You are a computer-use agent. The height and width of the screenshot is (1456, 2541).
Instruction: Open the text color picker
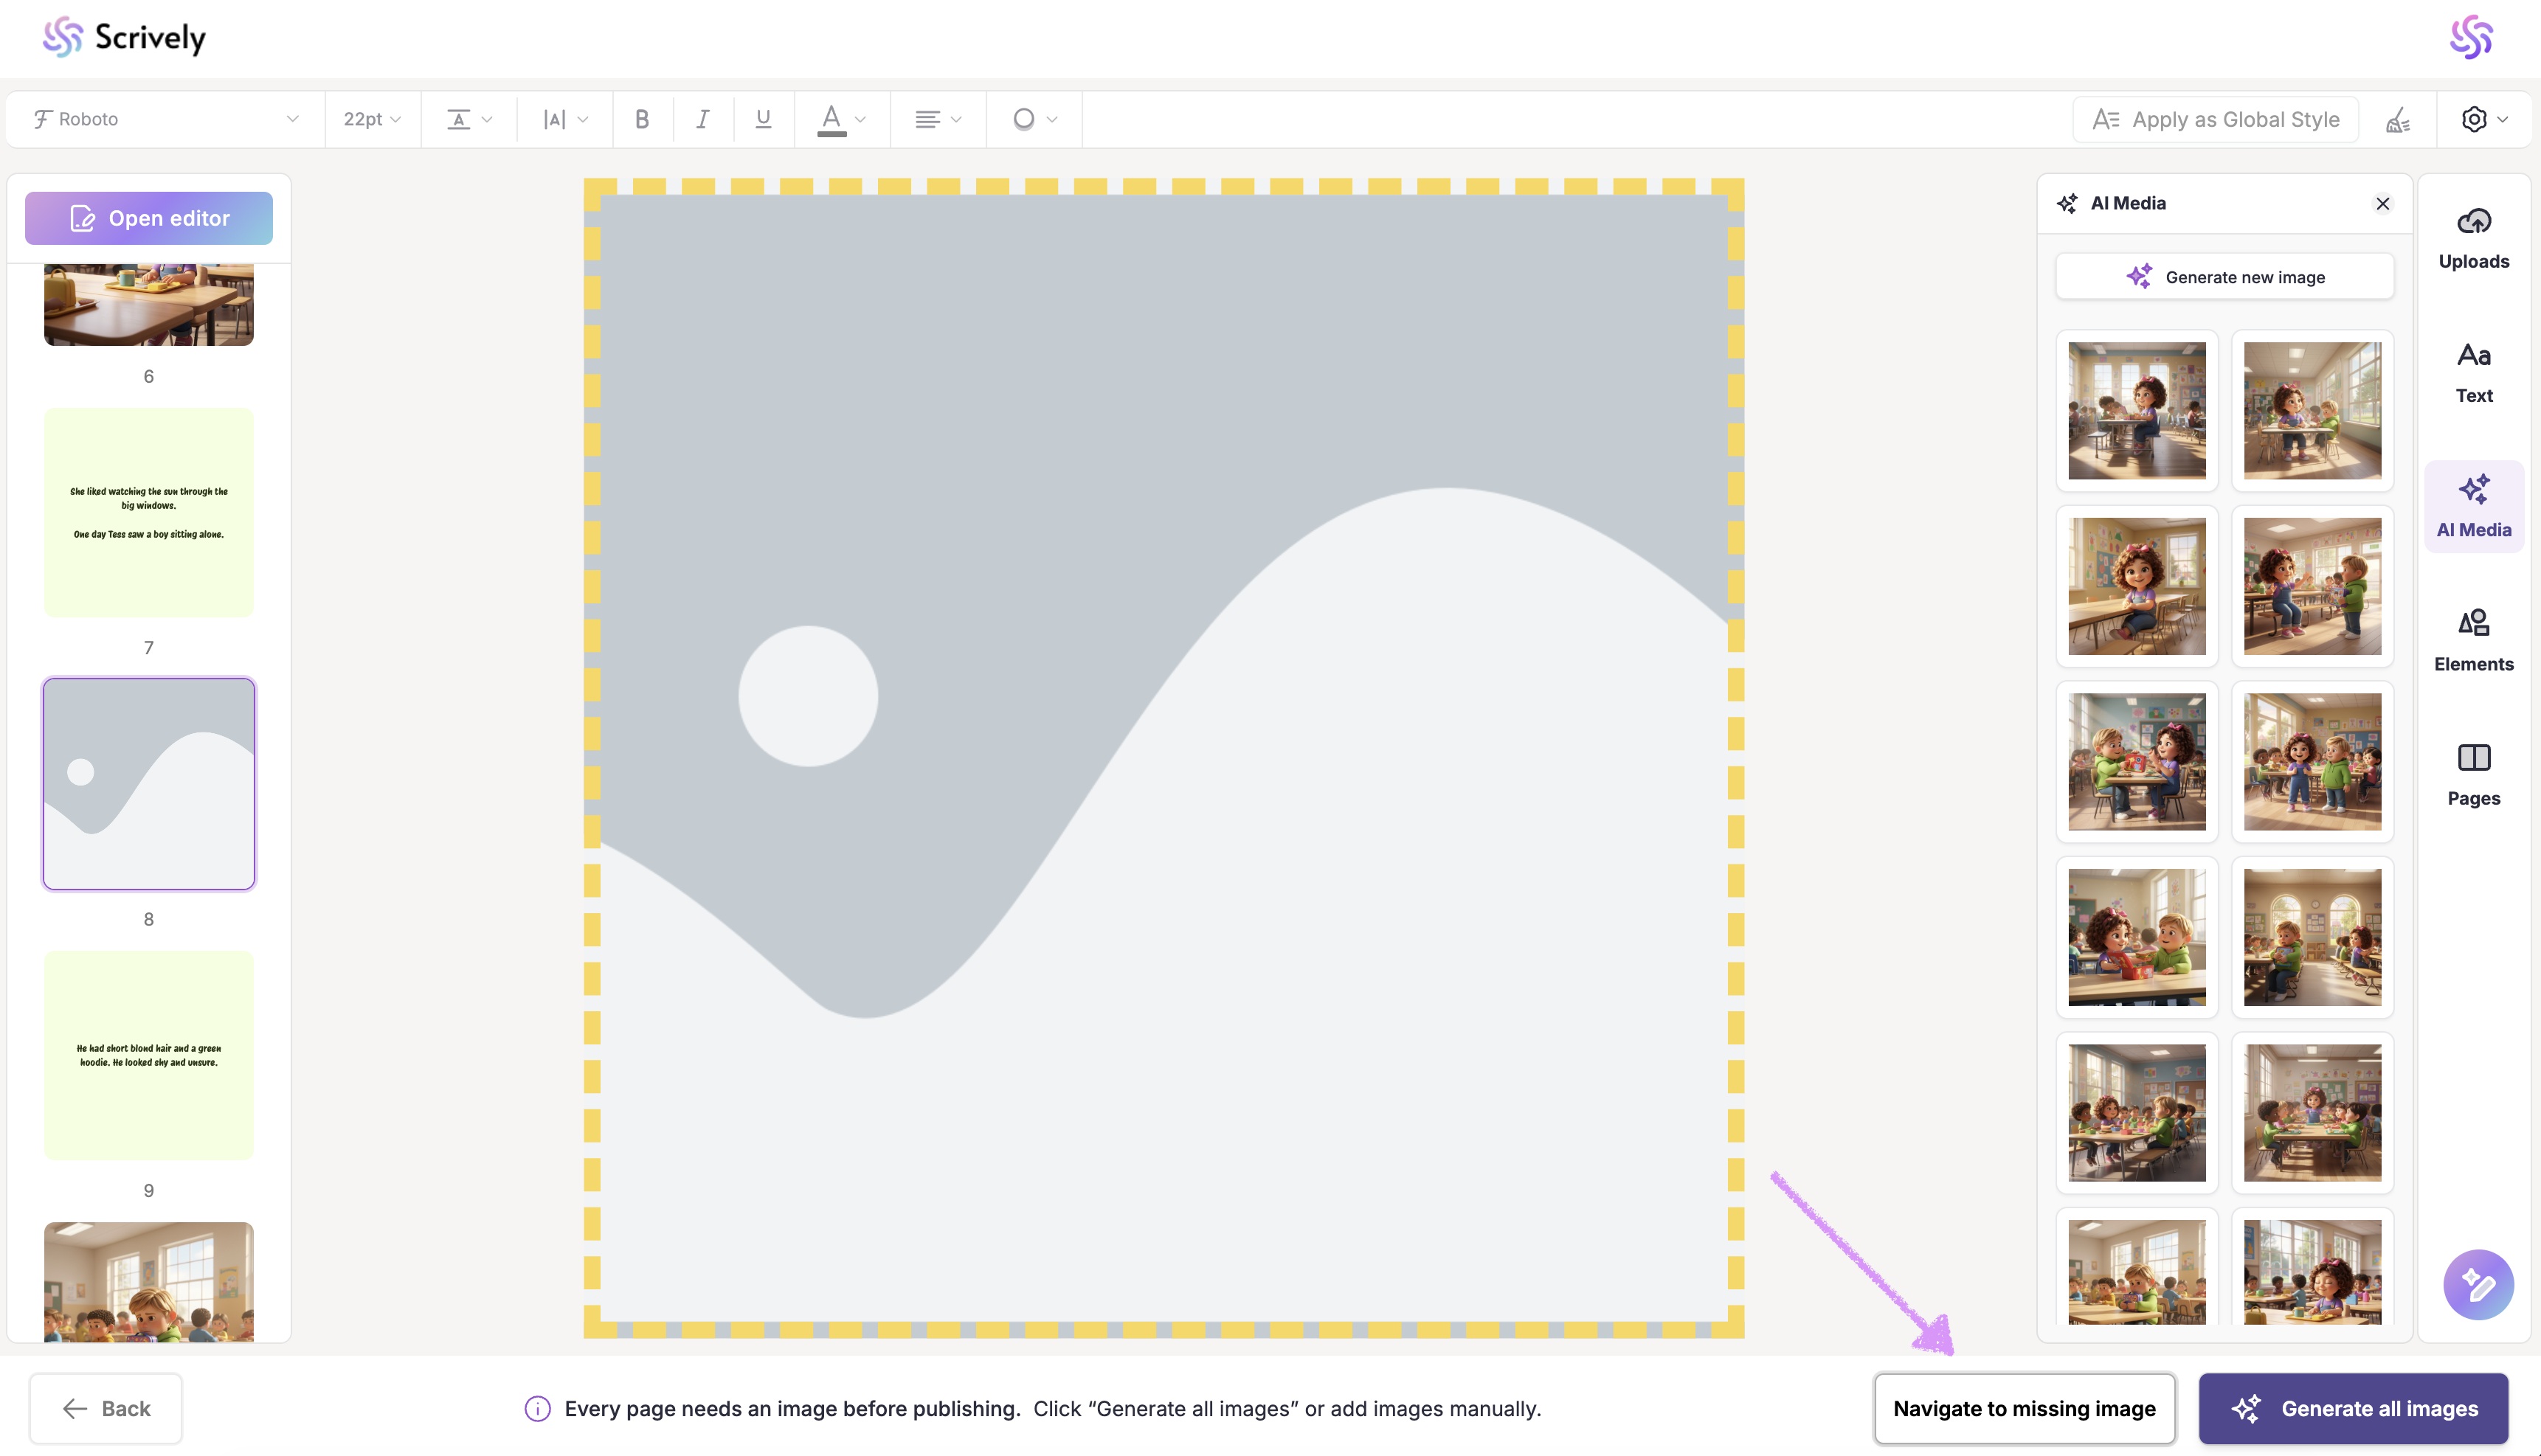pos(841,119)
